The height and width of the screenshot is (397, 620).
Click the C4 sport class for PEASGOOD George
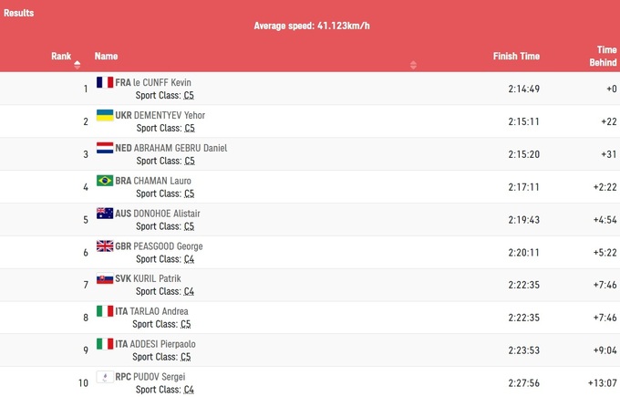click(189, 259)
